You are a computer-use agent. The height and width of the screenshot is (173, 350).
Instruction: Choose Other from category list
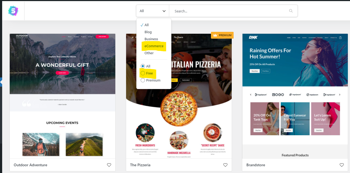click(149, 53)
